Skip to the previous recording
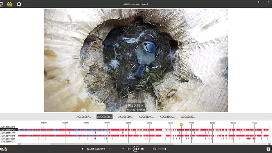 [129, 149]
